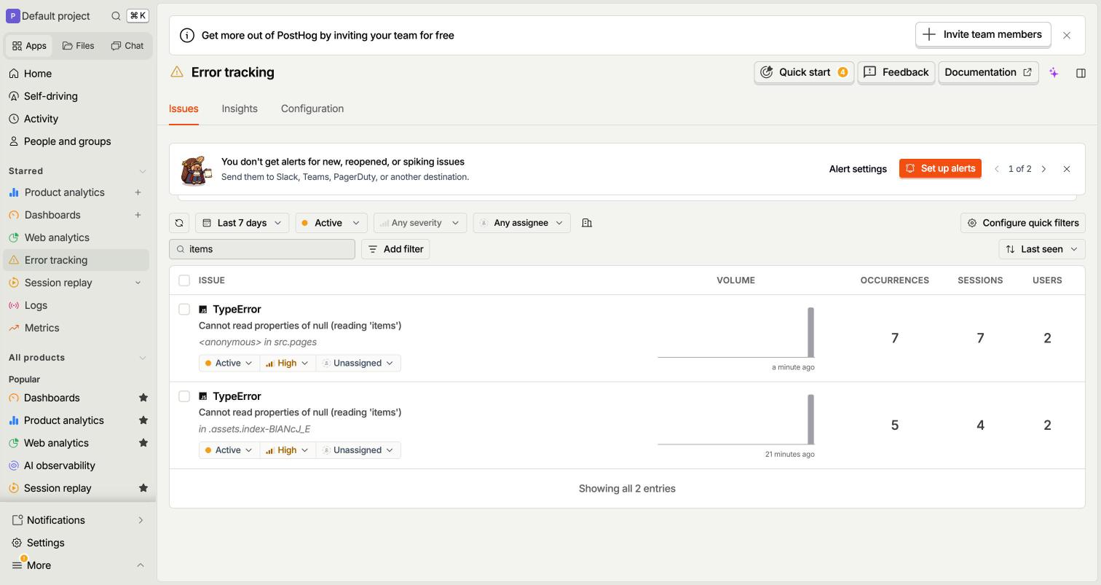
Task: Open AI observability from the sidebar
Action: (59, 466)
